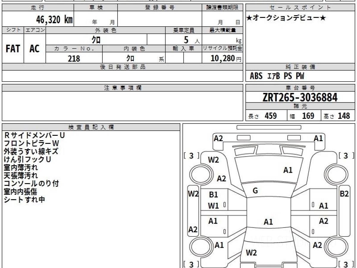
Task: Click the W1 damage mark on the door
Action: 213,206
